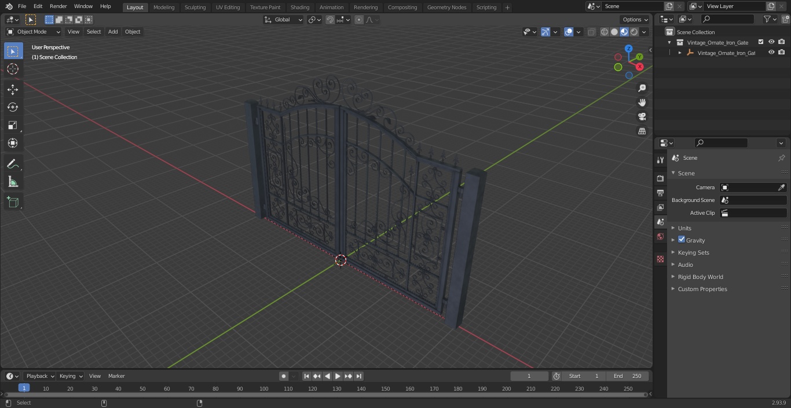Expand Vintage_Ornate_Iron_Gat object tree row
791x408 pixels.
(680, 53)
